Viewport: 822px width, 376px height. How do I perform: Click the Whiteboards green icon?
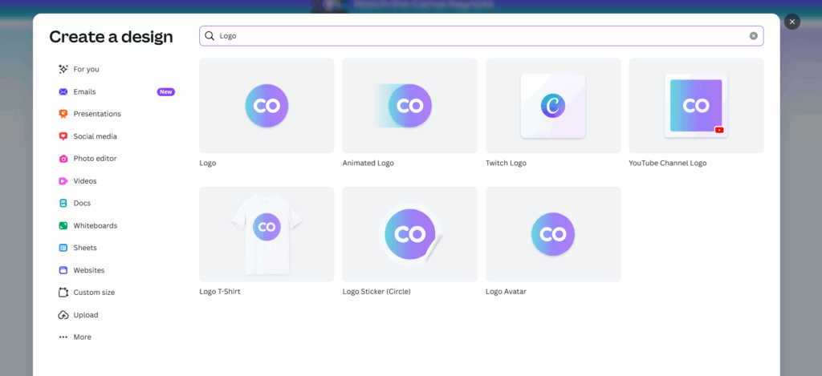(63, 226)
